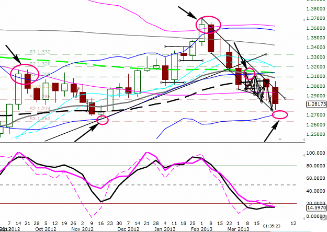Click the gray pencil icon in bottom-right corner
The image size is (327, 232).
click(324, 217)
